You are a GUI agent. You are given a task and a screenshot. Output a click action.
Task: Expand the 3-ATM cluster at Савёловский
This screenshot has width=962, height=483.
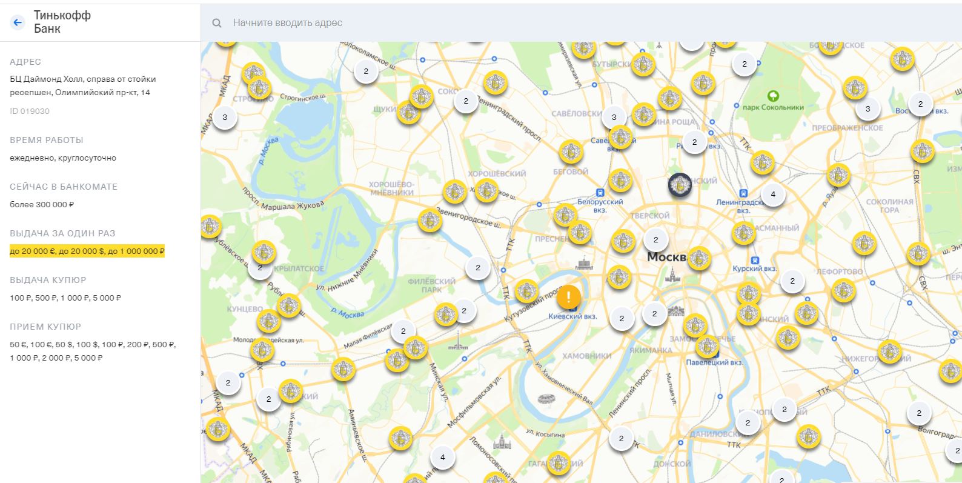(x=614, y=118)
